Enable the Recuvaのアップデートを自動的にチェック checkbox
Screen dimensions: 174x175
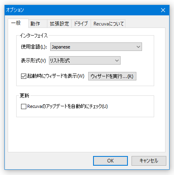point(23,106)
